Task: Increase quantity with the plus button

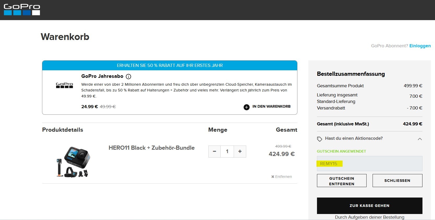Action: click(240, 152)
